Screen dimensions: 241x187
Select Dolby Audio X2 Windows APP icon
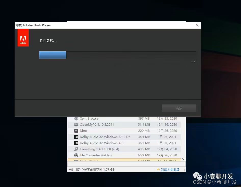point(76,143)
